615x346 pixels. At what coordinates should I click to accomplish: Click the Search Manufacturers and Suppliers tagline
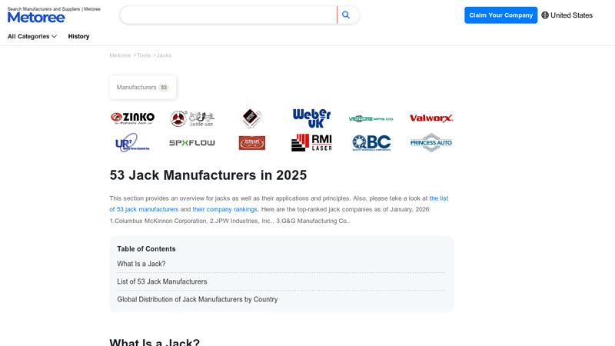click(54, 9)
